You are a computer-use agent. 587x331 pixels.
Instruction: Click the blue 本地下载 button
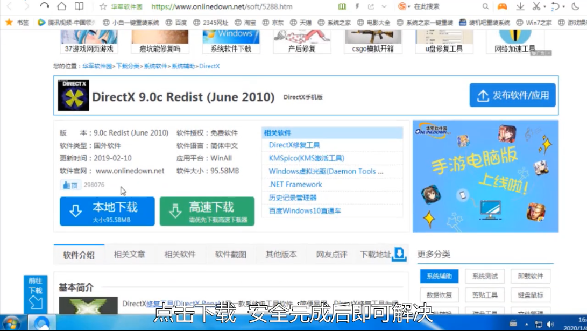click(x=107, y=211)
